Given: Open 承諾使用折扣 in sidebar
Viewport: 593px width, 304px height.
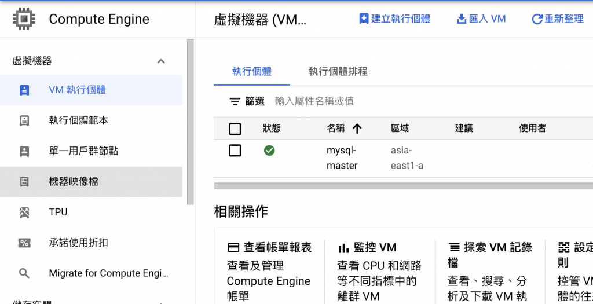Looking at the screenshot, I should tap(91, 243).
